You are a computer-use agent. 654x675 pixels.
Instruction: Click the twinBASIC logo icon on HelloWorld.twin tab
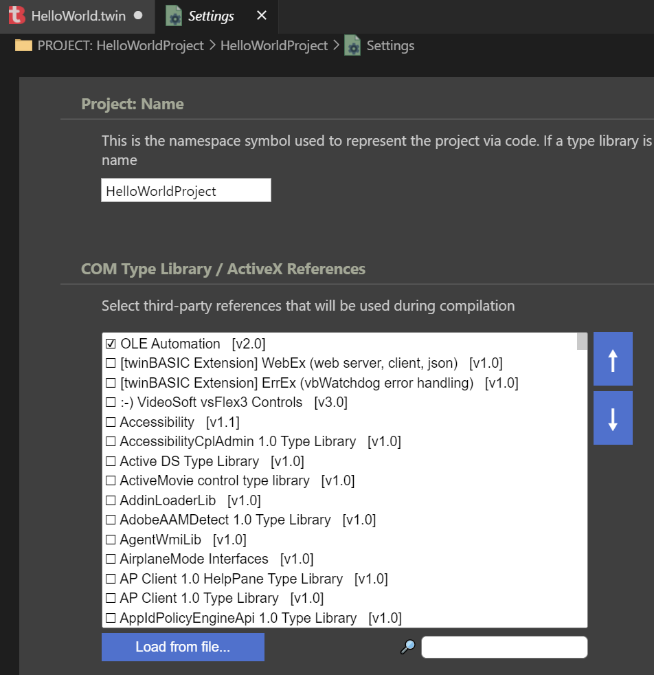[x=16, y=16]
